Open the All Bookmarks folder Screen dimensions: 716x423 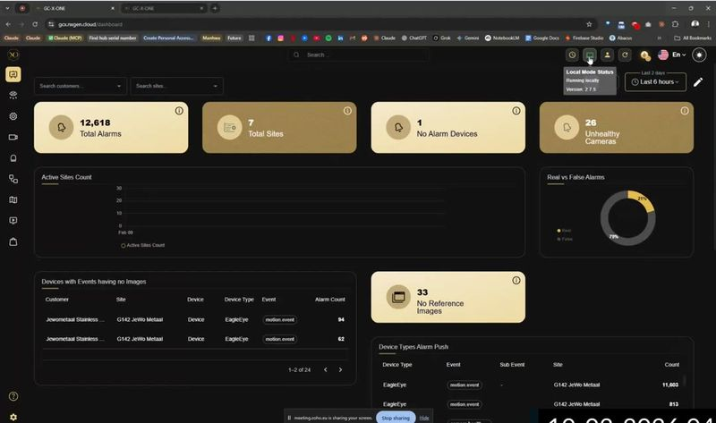click(693, 38)
